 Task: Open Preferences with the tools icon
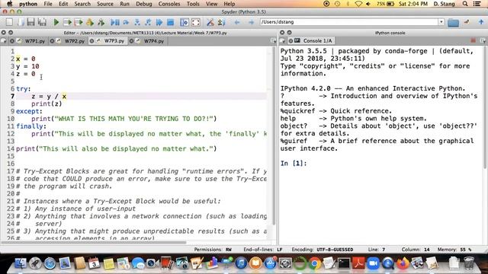210,22
